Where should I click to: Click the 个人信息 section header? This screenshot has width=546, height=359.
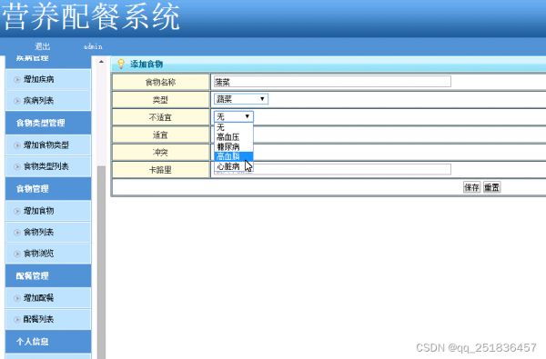[48, 342]
